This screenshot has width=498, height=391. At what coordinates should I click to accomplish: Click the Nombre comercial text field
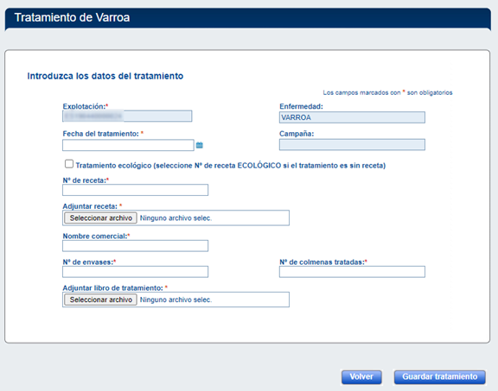tap(135, 246)
